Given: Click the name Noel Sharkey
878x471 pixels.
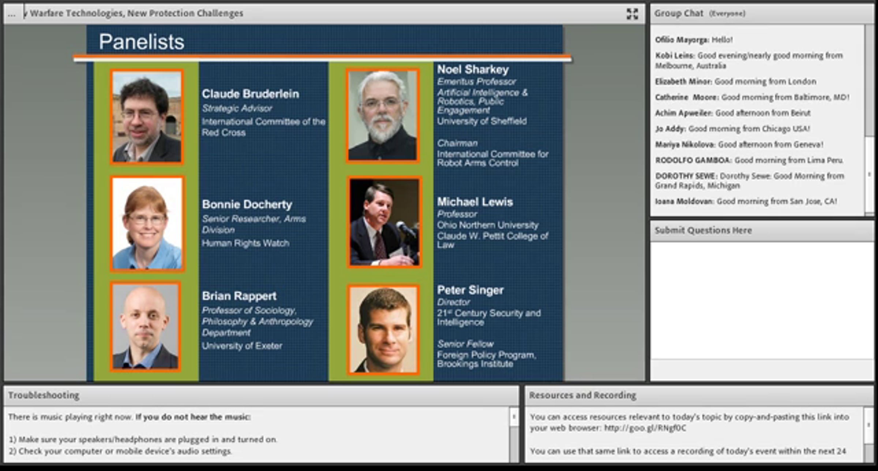Looking at the screenshot, I should [x=473, y=69].
